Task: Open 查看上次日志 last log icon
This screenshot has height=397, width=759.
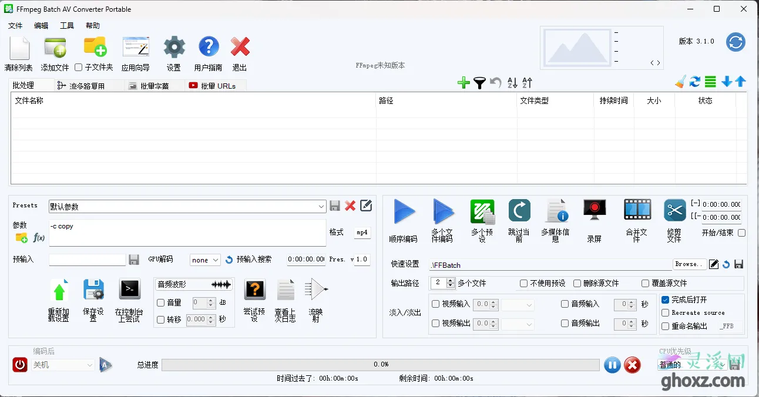Action: tap(286, 290)
